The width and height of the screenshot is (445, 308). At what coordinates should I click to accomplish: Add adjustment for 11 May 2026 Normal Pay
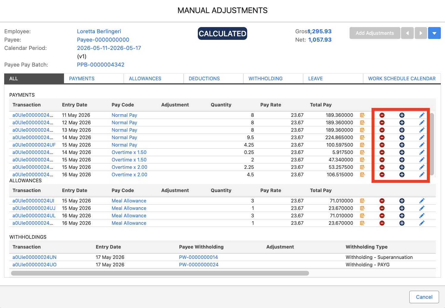point(402,115)
